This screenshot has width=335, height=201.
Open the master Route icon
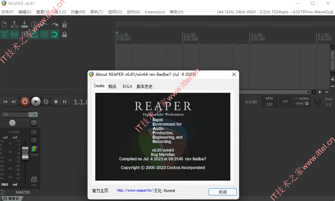pyautogui.click(x=34, y=149)
